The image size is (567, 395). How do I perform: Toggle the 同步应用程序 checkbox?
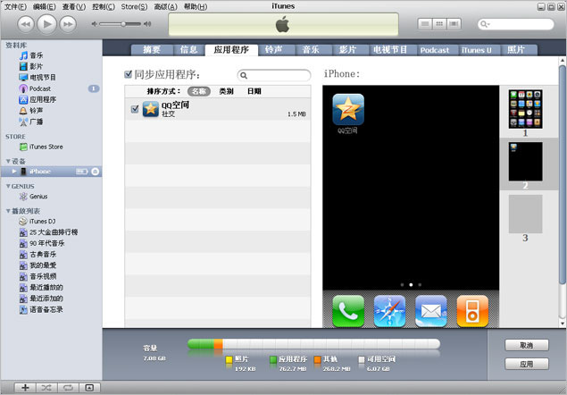129,75
